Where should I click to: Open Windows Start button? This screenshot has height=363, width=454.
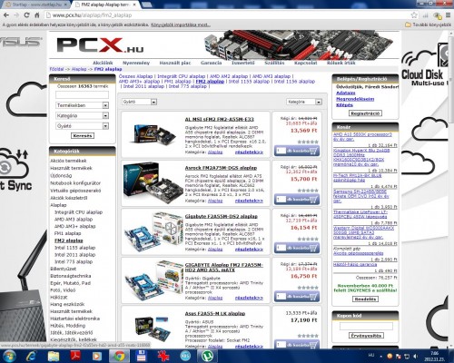[x=9, y=356]
